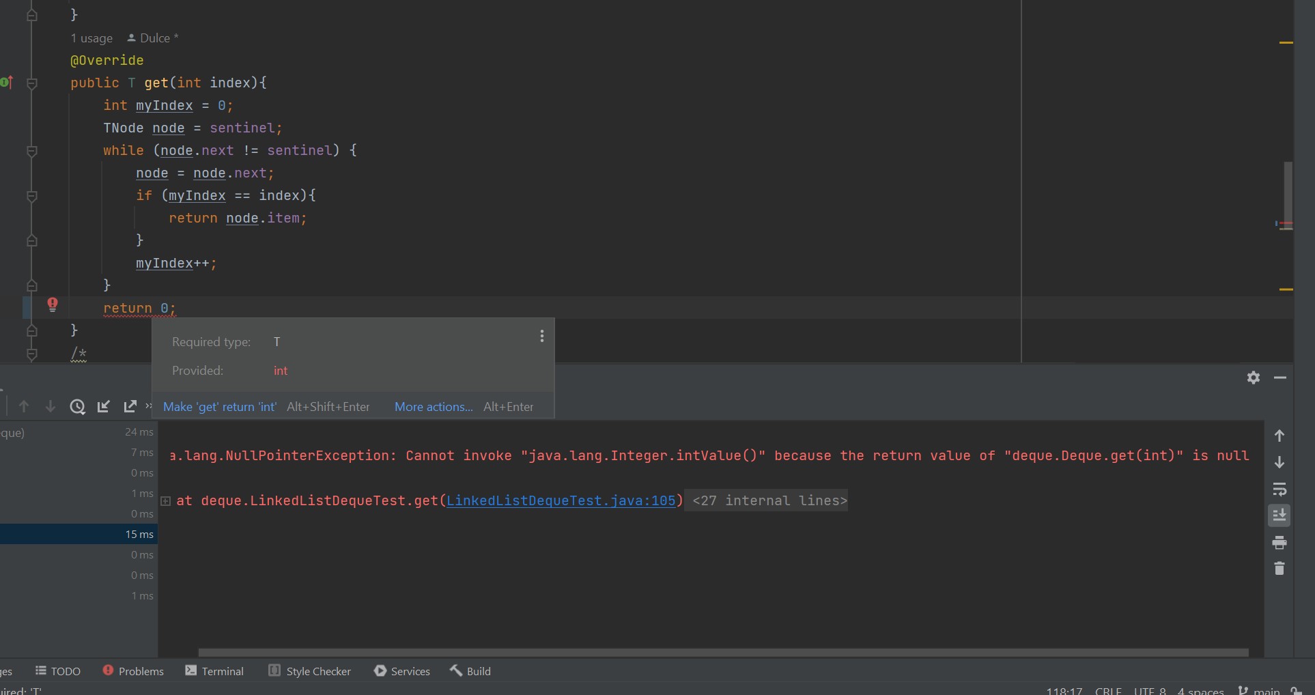
Task: Click the import tests icon in test toolbar
Action: pyautogui.click(x=104, y=406)
